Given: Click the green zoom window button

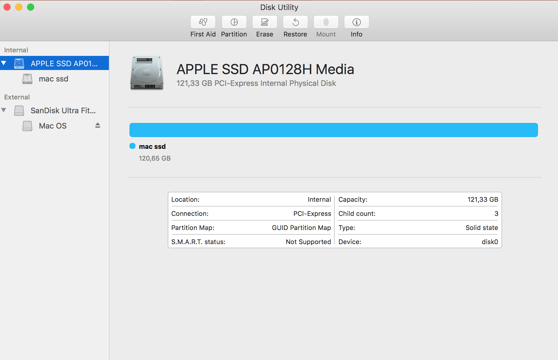Looking at the screenshot, I should coord(31,7).
